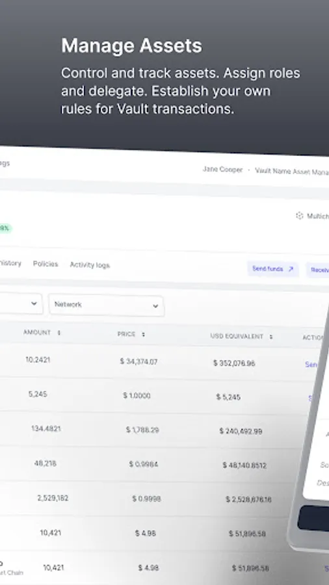Click the Send funds button
Screen dimensions: 329x585
tap(272, 269)
